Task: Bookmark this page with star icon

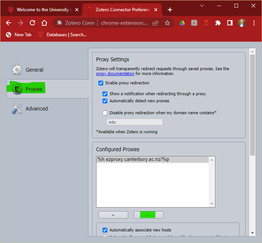Action: pyautogui.click(x=167, y=23)
